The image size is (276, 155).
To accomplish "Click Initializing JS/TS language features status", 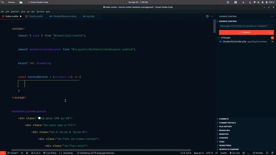I will coord(96,153).
